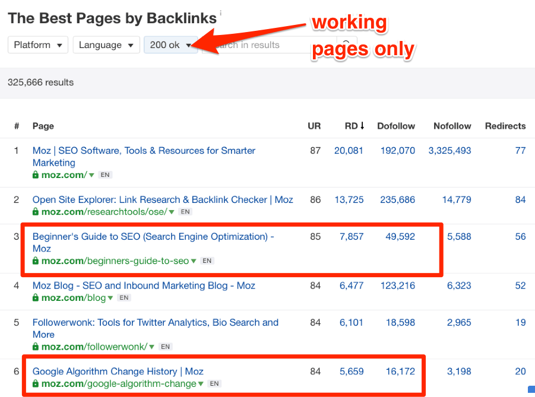Sort the table by UR column

point(314,126)
